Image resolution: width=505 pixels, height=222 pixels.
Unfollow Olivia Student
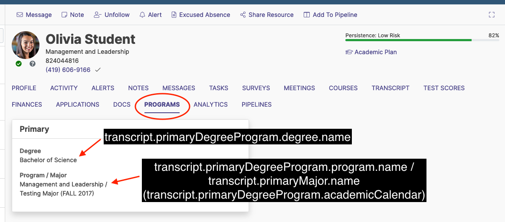pyautogui.click(x=112, y=15)
